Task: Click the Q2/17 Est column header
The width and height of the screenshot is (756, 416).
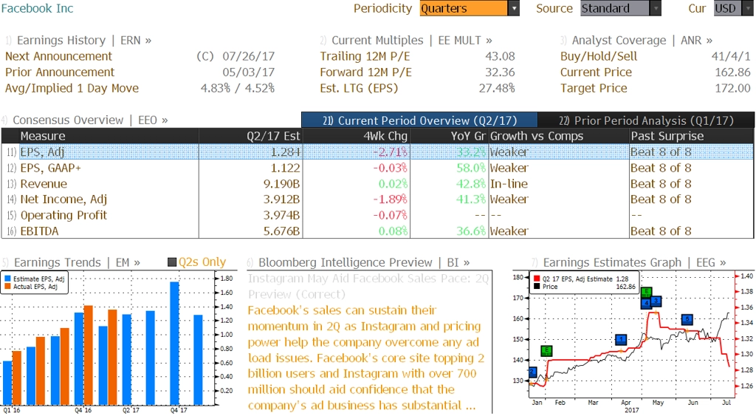Action: 251,136
